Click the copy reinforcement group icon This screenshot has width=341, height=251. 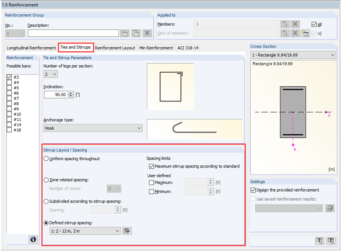point(136,33)
